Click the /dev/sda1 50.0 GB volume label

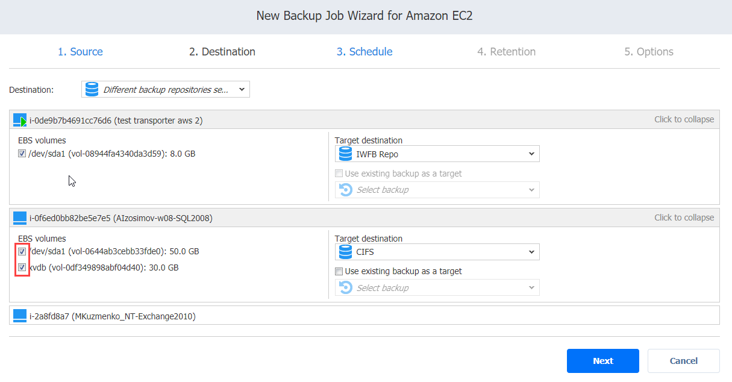[114, 251]
